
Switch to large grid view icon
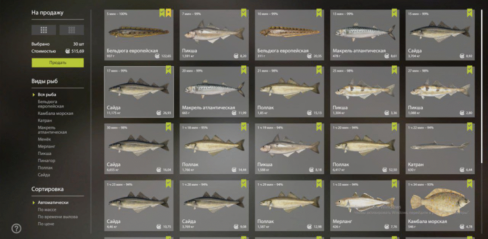43,30
